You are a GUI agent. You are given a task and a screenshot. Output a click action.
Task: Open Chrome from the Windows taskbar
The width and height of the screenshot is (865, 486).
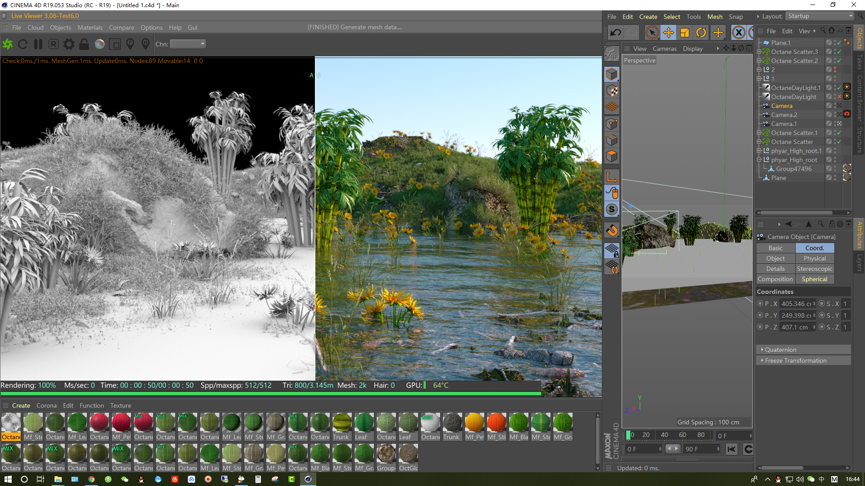click(x=91, y=479)
